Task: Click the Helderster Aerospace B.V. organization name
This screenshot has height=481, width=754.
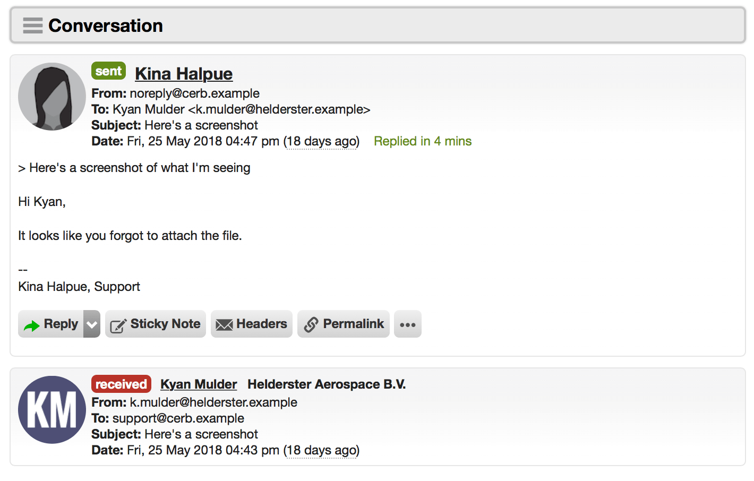Action: [327, 384]
